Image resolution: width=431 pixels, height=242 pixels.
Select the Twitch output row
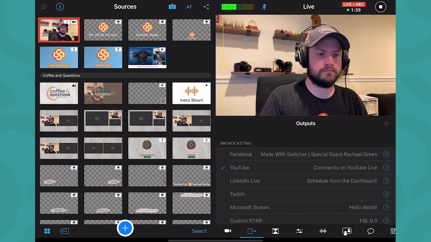coord(305,194)
